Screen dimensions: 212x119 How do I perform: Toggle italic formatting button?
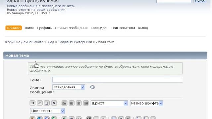39,103
